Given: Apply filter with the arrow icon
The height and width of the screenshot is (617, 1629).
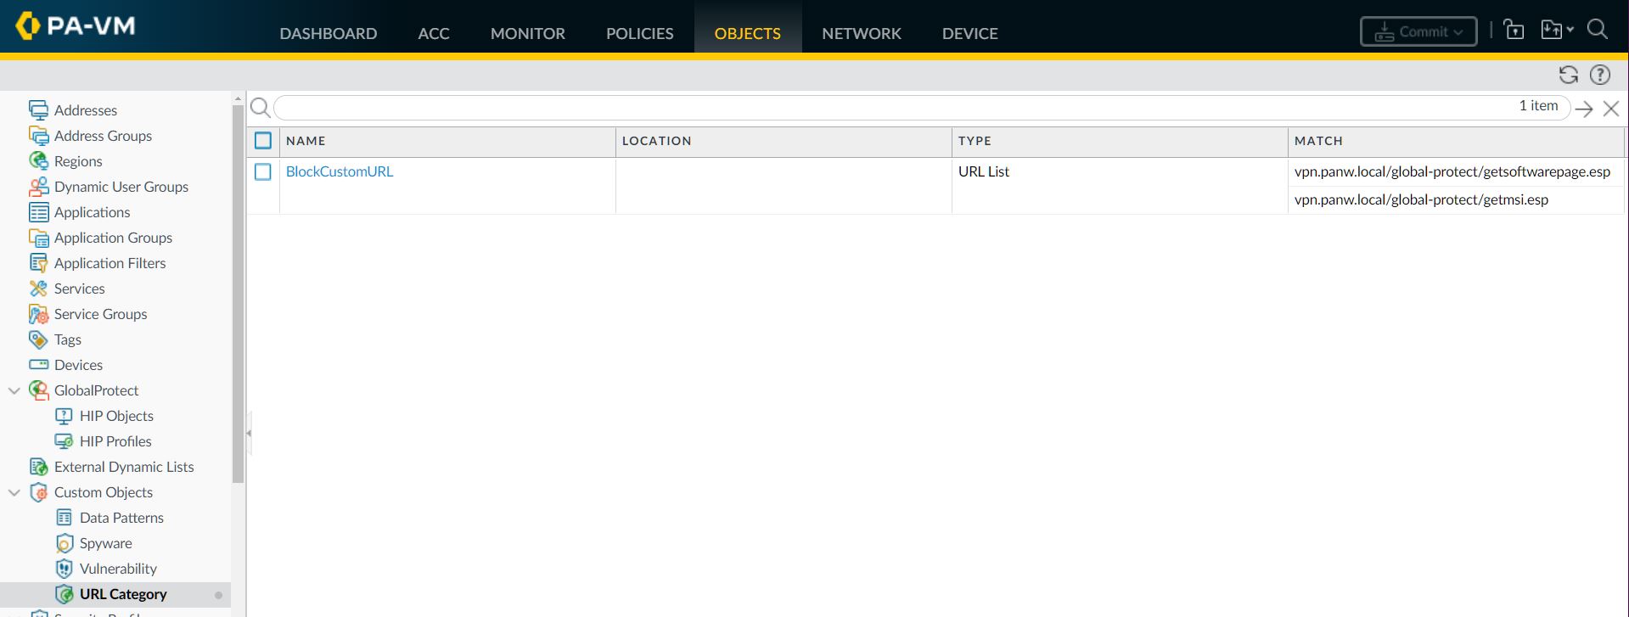Looking at the screenshot, I should click(1584, 109).
